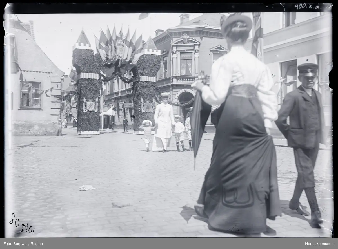The height and width of the screenshot is (249, 338).
Task: Click the handwritten number in the bottom-left corner
Action: coord(22,224)
